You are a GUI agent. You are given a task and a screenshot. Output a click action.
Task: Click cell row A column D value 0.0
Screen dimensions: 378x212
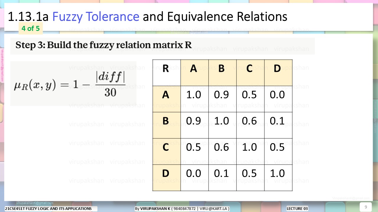pyautogui.click(x=278, y=99)
